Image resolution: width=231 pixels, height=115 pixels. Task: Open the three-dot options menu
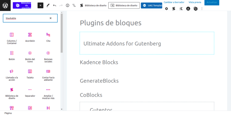pyautogui.click(x=202, y=9)
